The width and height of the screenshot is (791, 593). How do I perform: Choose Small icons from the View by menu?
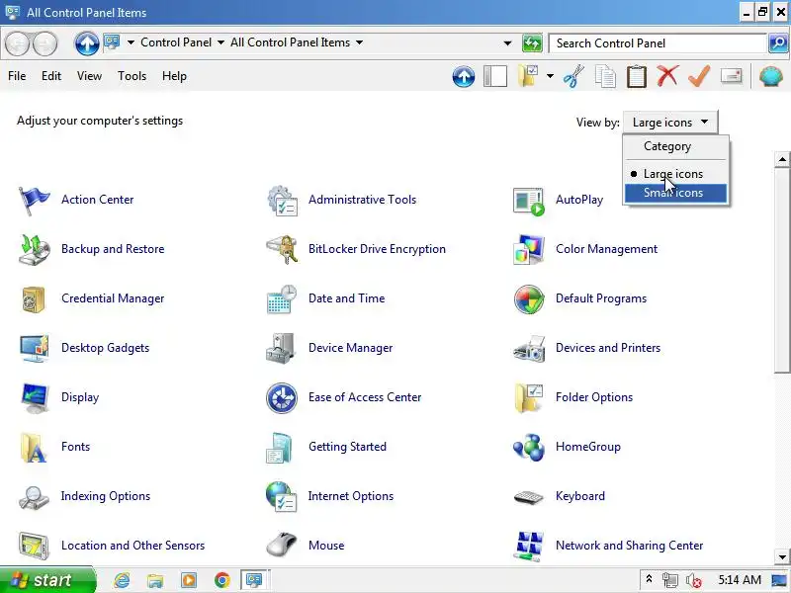[x=675, y=193]
